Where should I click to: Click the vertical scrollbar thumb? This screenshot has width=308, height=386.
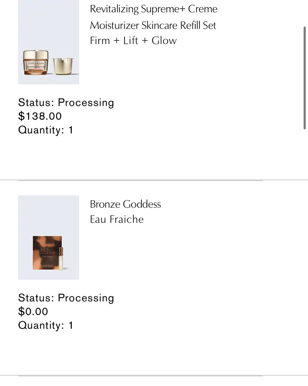(x=305, y=78)
